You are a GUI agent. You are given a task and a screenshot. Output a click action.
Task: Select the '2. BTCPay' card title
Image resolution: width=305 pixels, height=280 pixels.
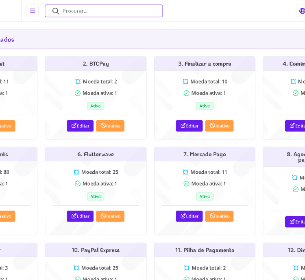(96, 64)
